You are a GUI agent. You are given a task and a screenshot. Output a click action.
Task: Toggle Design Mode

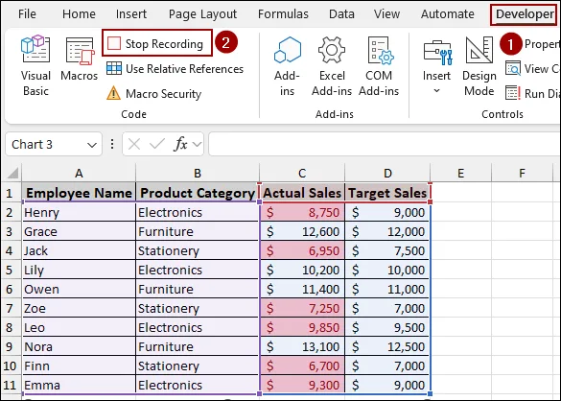(x=479, y=66)
